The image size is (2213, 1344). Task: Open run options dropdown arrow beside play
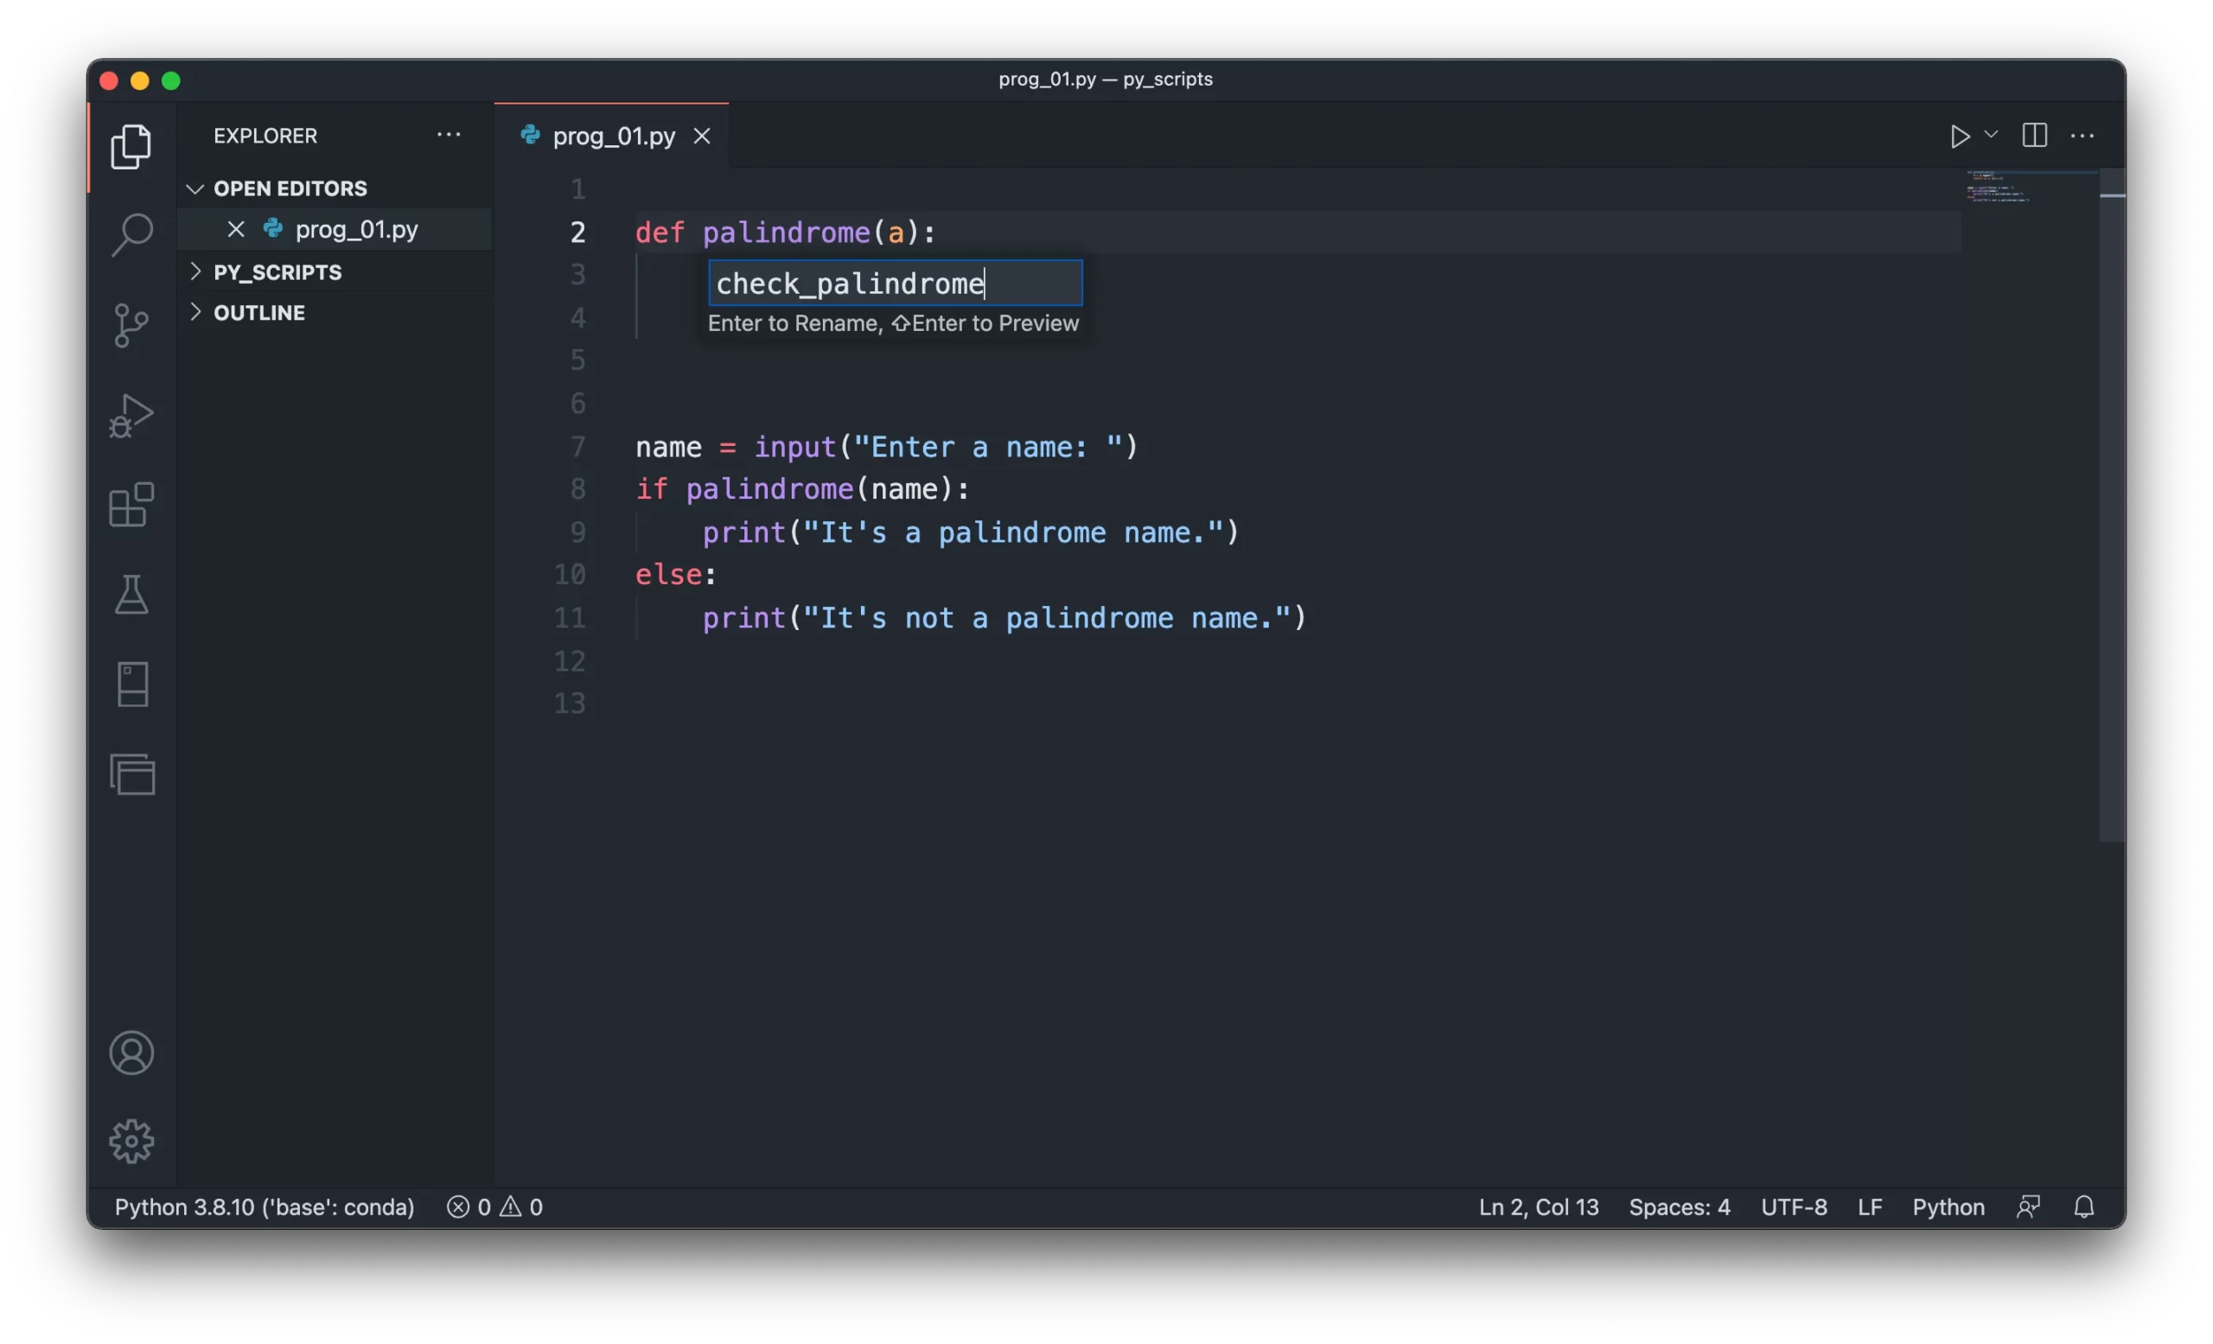(1991, 135)
